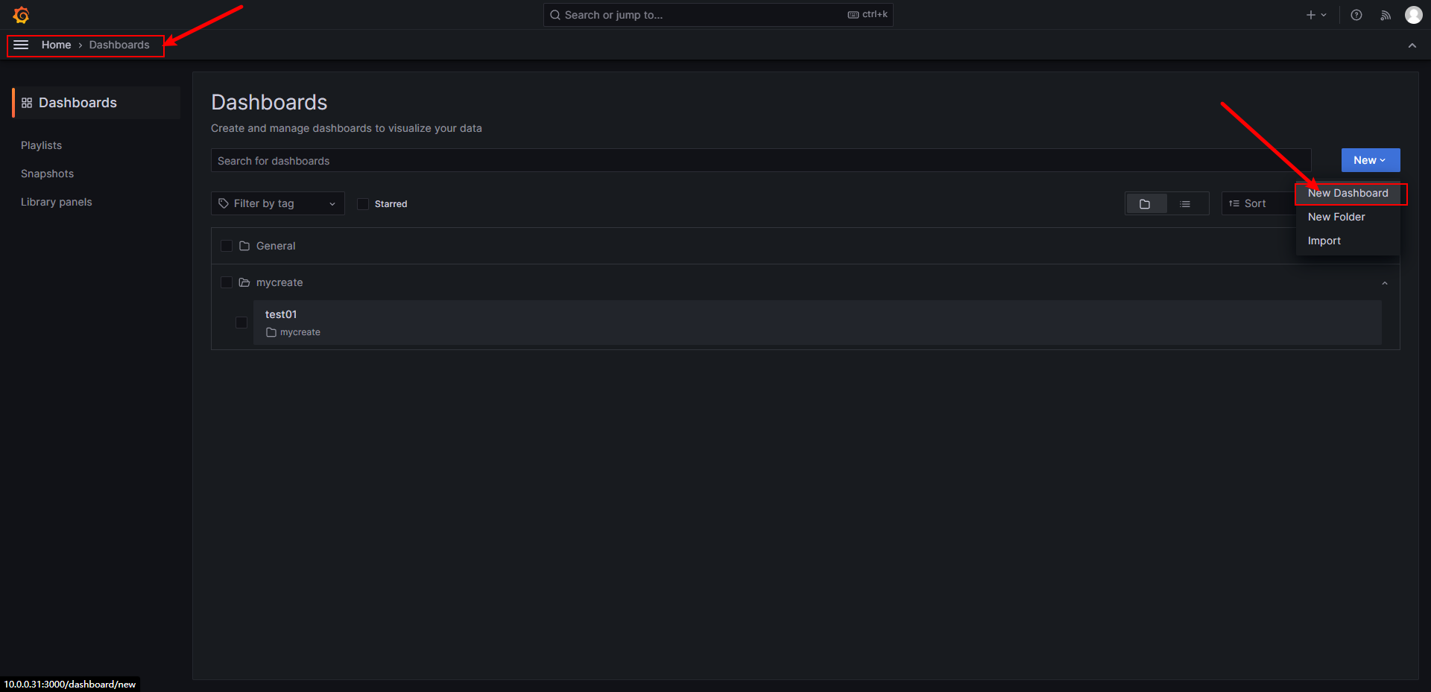This screenshot has height=692, width=1431.
Task: Open Snapshots in the sidebar
Action: click(47, 174)
